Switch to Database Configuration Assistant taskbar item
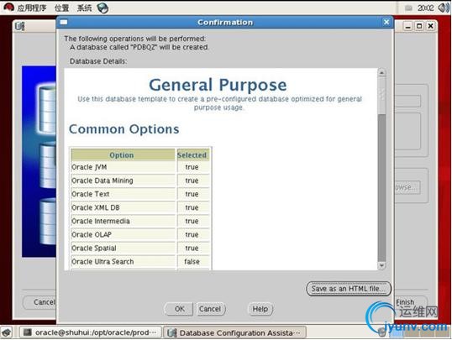Viewport: 452px width, 340px height. [x=235, y=332]
